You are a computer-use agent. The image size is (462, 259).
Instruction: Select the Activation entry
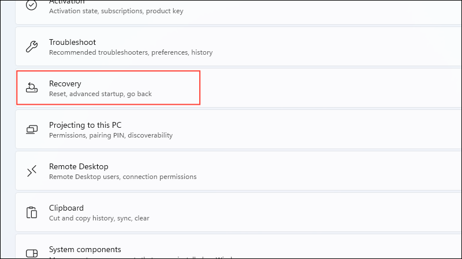click(x=239, y=12)
